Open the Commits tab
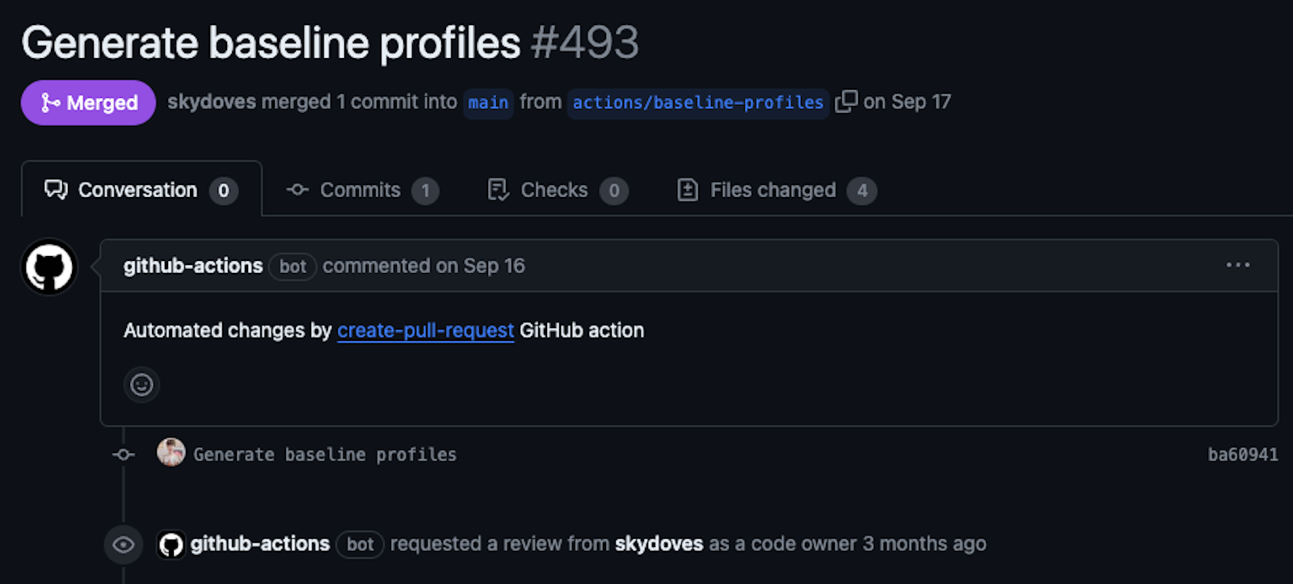This screenshot has height=584, width=1293. [361, 190]
